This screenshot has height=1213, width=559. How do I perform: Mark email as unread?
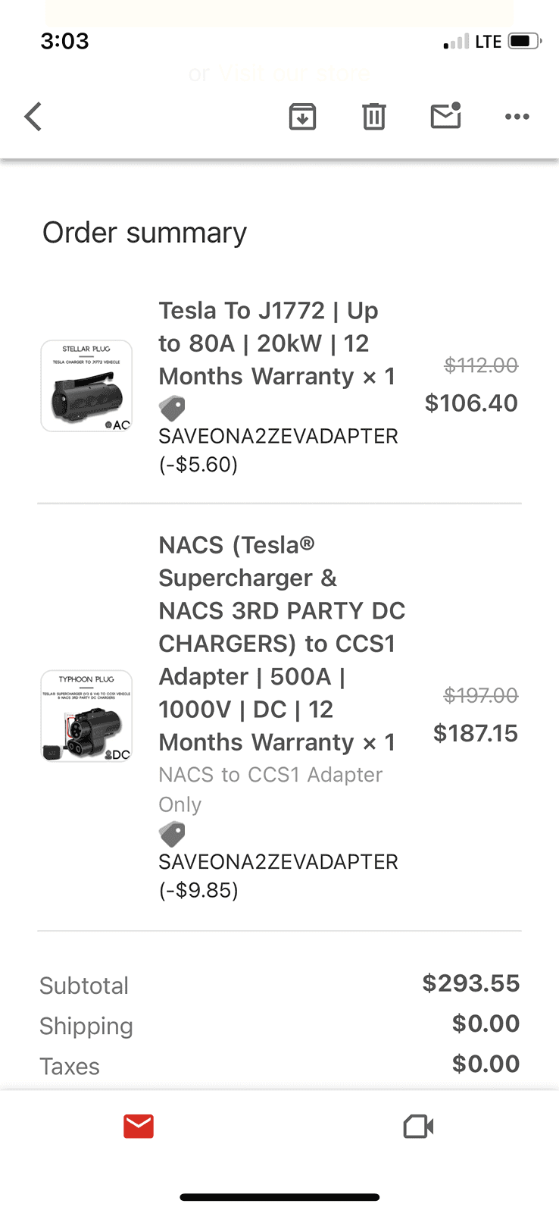(445, 116)
